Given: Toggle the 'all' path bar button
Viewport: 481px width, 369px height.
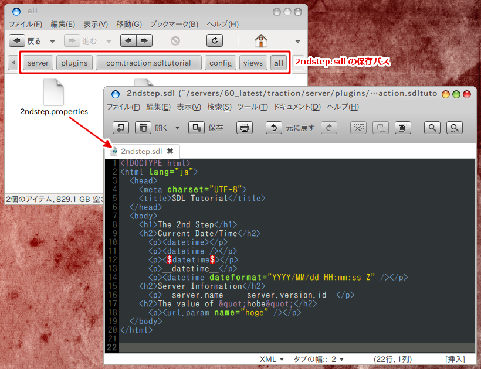Looking at the screenshot, I should pos(279,63).
